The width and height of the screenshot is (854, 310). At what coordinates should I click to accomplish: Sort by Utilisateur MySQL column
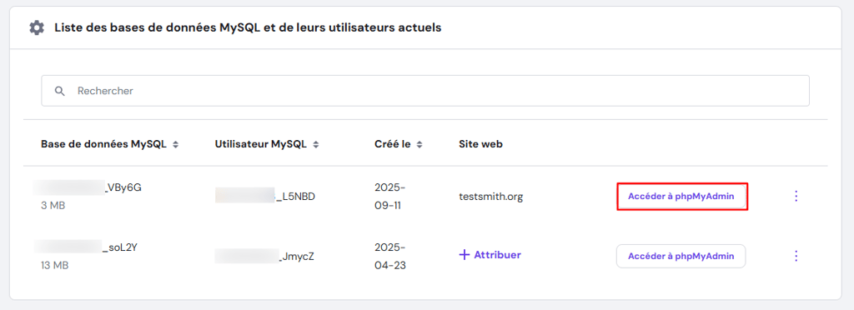click(x=316, y=145)
